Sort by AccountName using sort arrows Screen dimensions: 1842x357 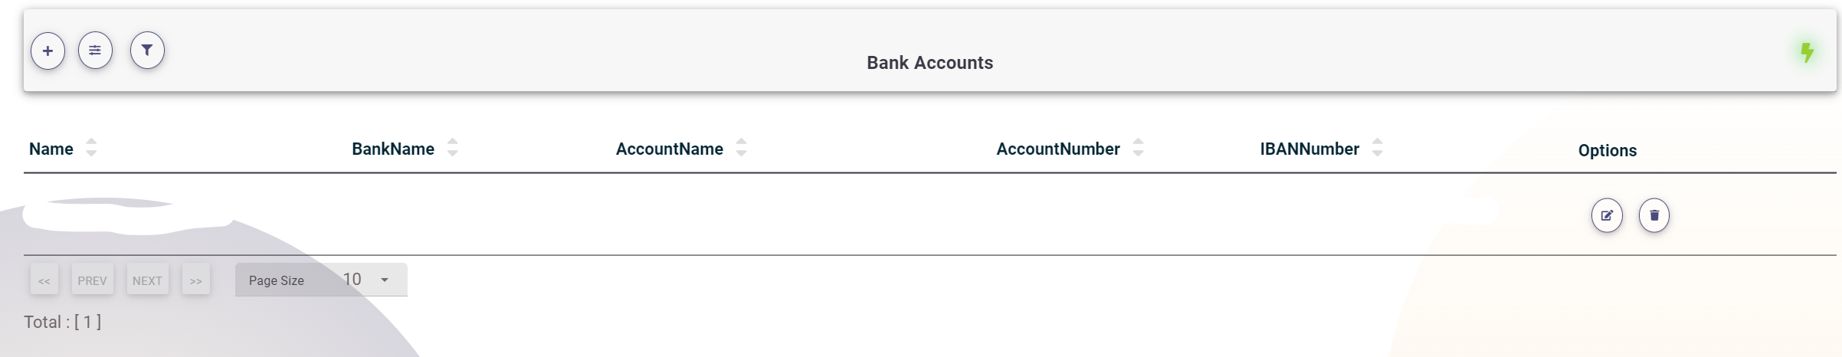[x=741, y=147]
